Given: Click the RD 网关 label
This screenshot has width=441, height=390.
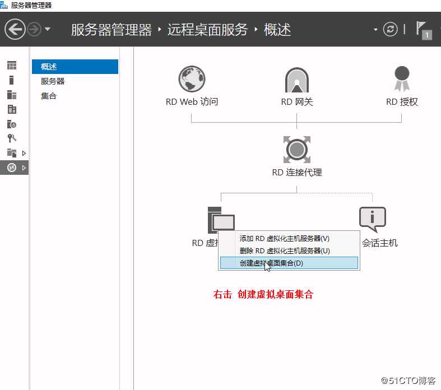Looking at the screenshot, I should coord(297,102).
